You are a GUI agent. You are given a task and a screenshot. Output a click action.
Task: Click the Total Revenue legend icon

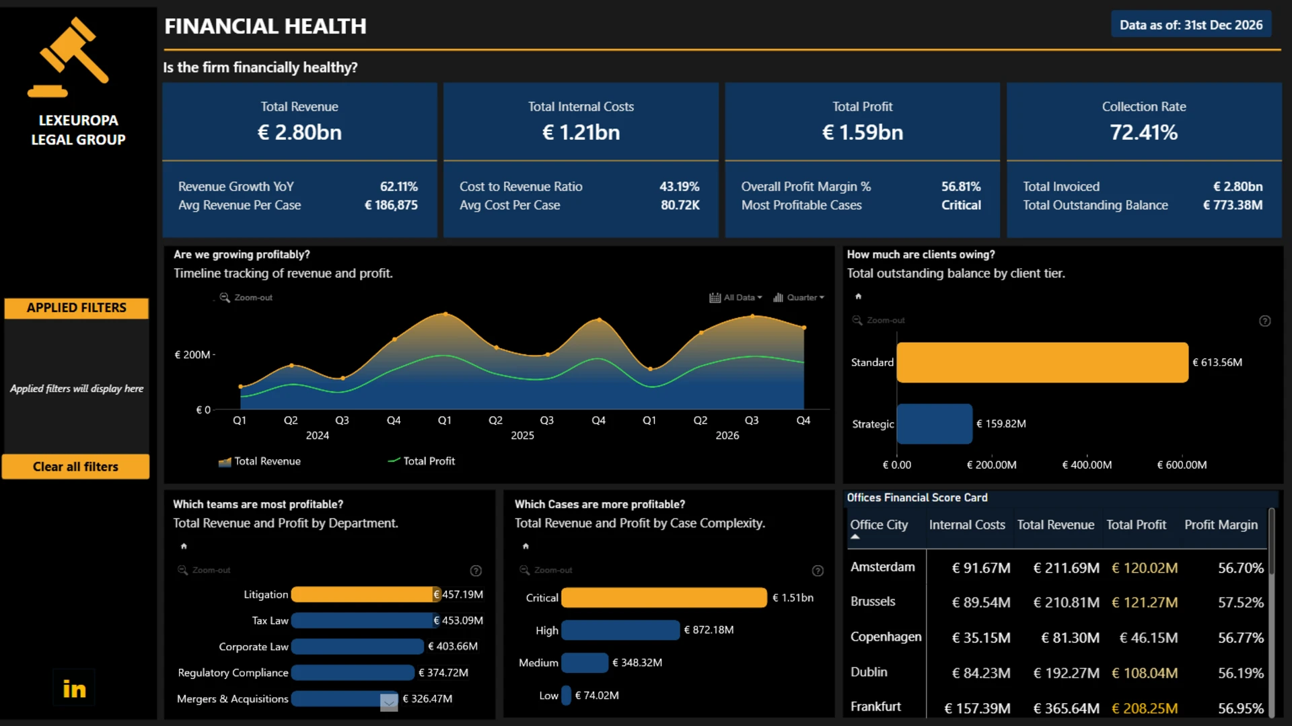click(225, 462)
